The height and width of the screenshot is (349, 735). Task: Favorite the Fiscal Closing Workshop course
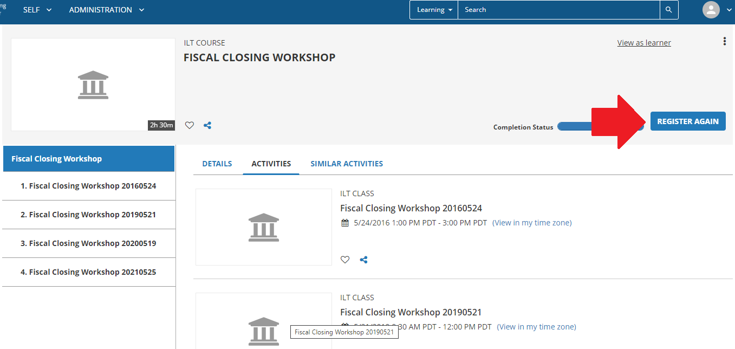pyautogui.click(x=189, y=125)
